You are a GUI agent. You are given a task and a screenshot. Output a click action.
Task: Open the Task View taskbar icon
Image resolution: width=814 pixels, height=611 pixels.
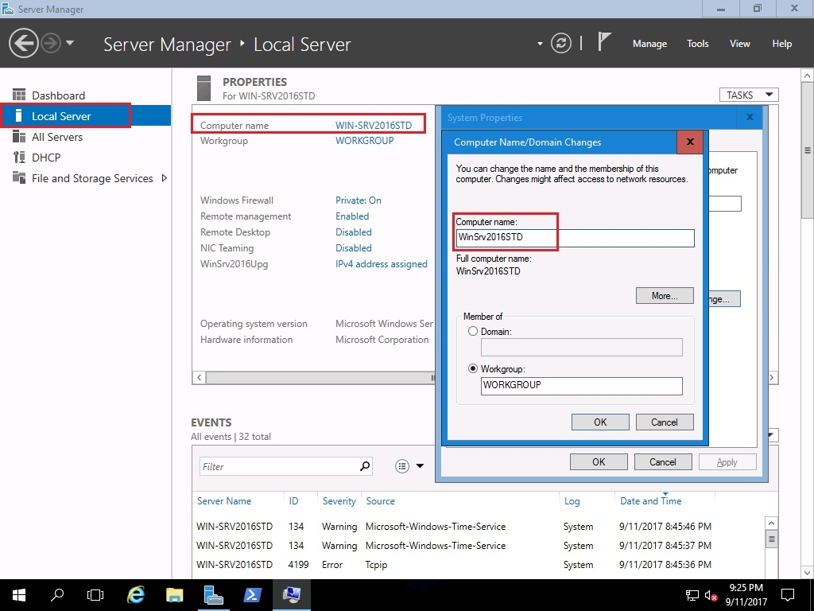point(95,594)
